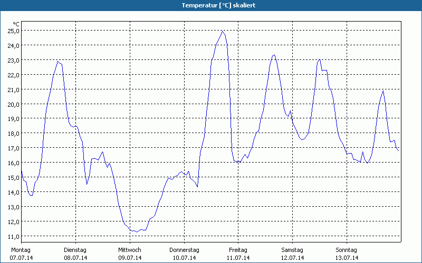
Task: Click the 18,0 axis value
Action: tap(14, 134)
